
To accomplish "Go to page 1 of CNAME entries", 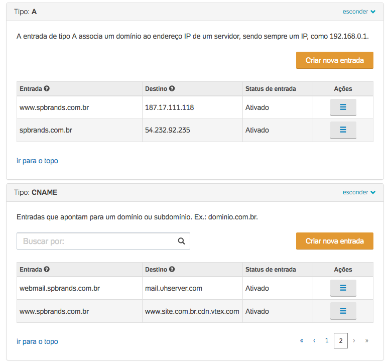I will [x=327, y=340].
